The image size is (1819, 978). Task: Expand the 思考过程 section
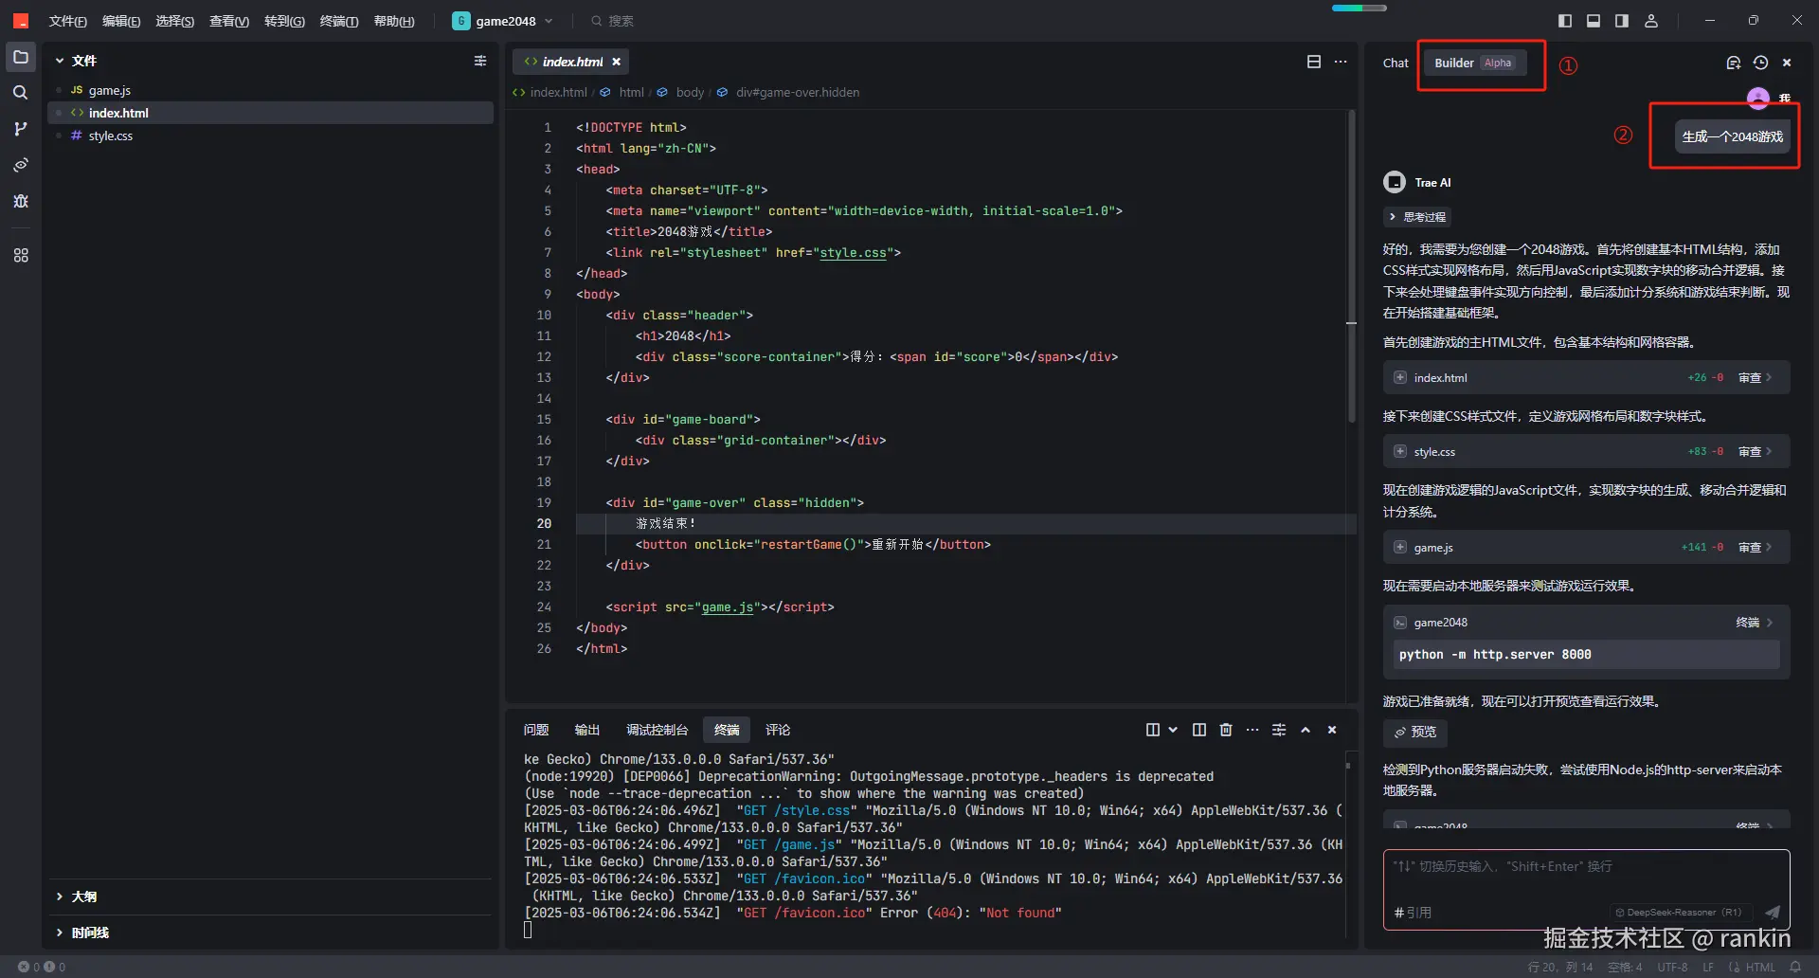(x=1417, y=217)
